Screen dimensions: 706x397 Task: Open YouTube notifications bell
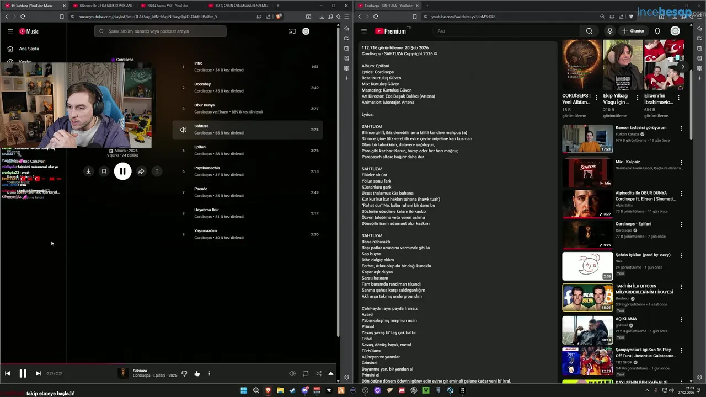657,31
